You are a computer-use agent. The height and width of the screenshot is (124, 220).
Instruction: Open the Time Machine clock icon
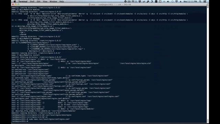(x=173, y=1)
